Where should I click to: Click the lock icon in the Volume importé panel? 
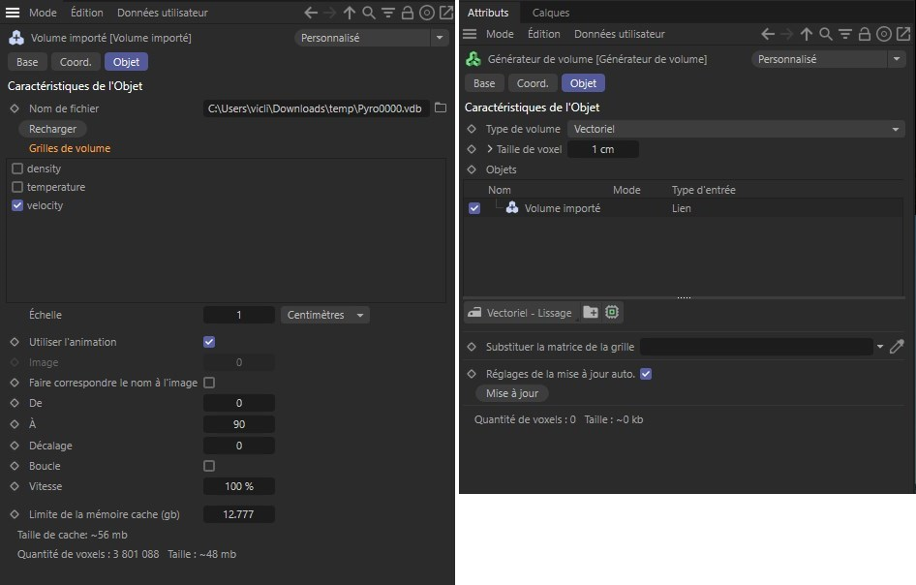407,14
